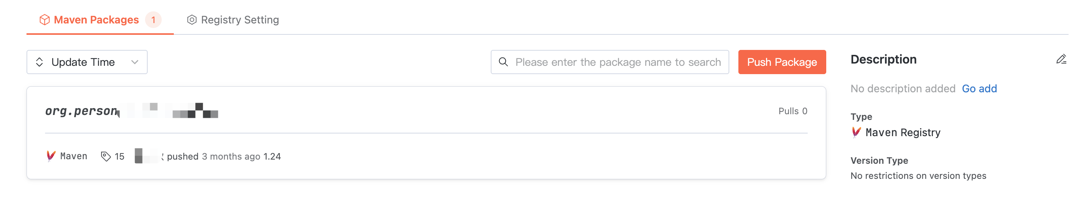Click the tag icon next to 15
Image resolution: width=1086 pixels, height=208 pixels.
tap(106, 157)
